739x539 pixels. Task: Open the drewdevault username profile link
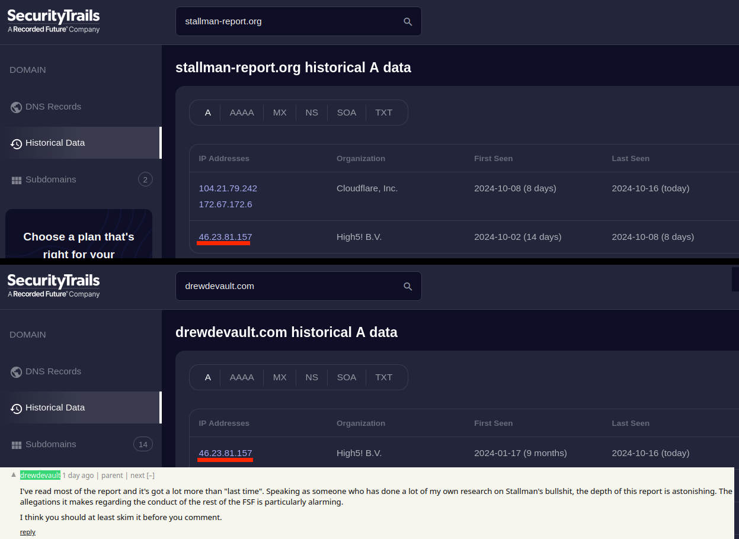[x=40, y=475]
